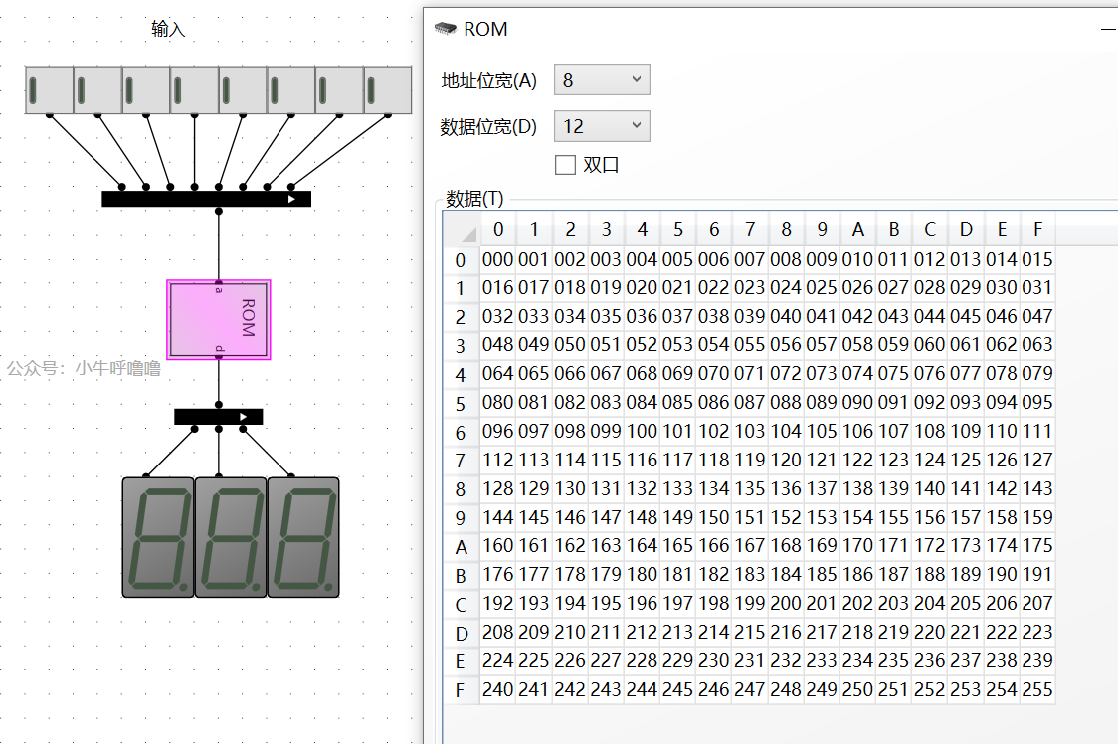Select column header 0 in data table

(x=497, y=230)
